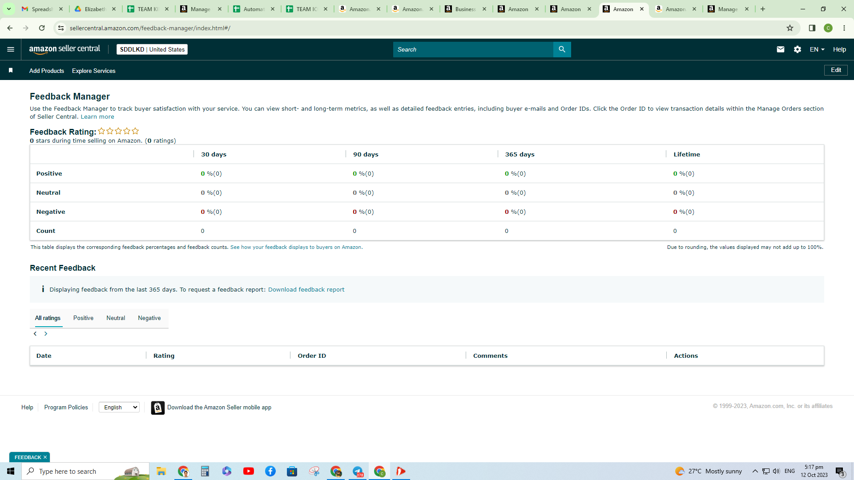Click Download the Amazon Seller mobile app link
Image resolution: width=854 pixels, height=480 pixels.
(x=219, y=408)
